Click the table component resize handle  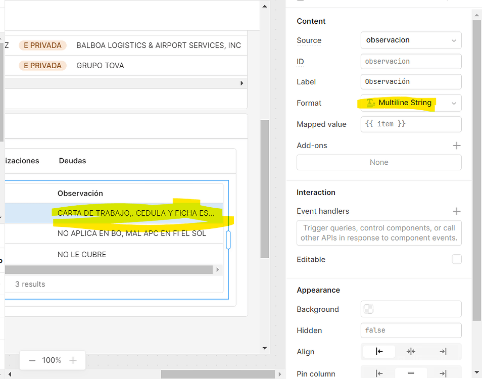[x=228, y=240]
